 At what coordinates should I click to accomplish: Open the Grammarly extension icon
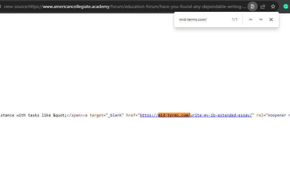click(x=286, y=6)
